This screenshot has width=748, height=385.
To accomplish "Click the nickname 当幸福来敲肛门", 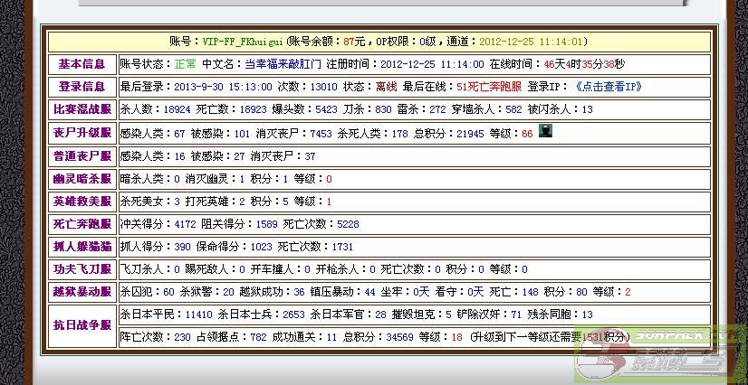I will point(284,64).
